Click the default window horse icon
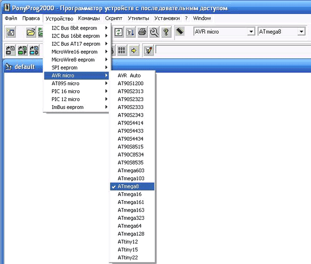 [x=8, y=67]
